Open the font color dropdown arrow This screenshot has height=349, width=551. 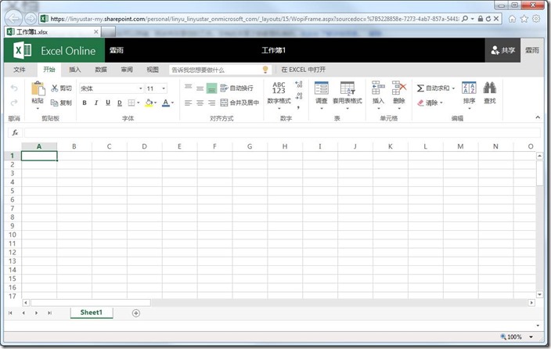point(172,103)
